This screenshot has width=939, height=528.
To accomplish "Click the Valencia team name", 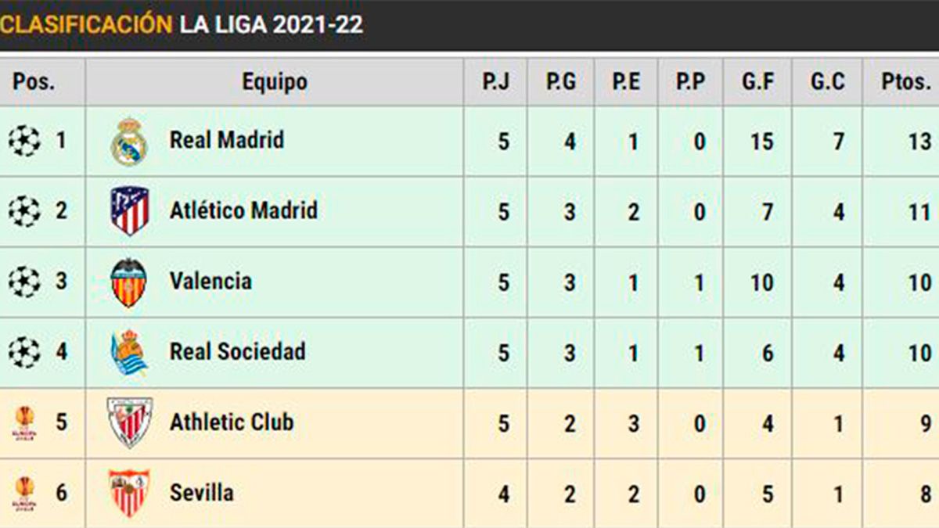I will [x=210, y=281].
